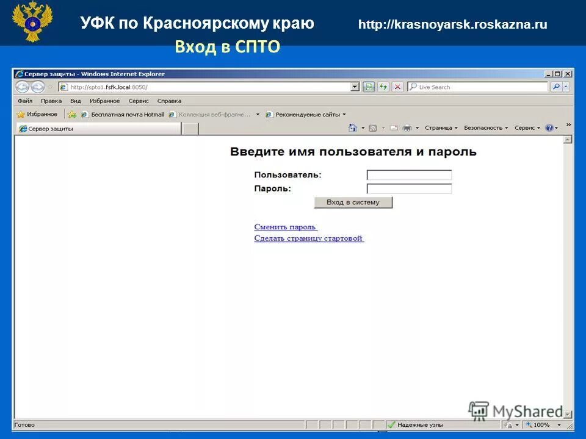This screenshot has width=586, height=439.
Task: Expand the Страница menu
Action: pos(438,127)
